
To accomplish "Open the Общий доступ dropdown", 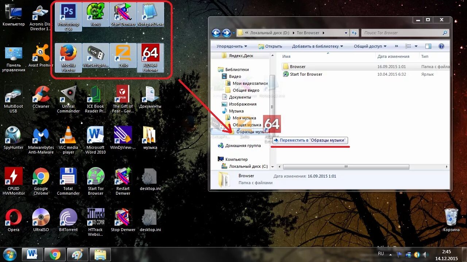I will [370, 46].
